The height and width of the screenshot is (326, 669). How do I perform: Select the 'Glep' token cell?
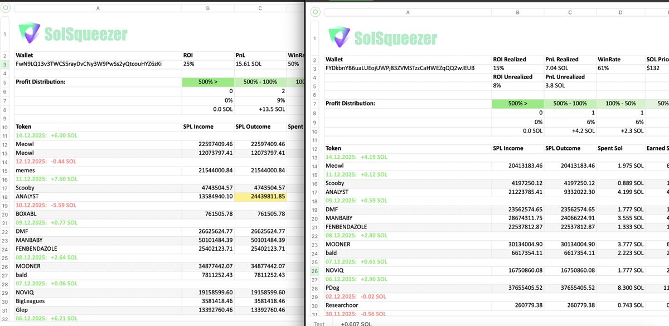point(98,309)
